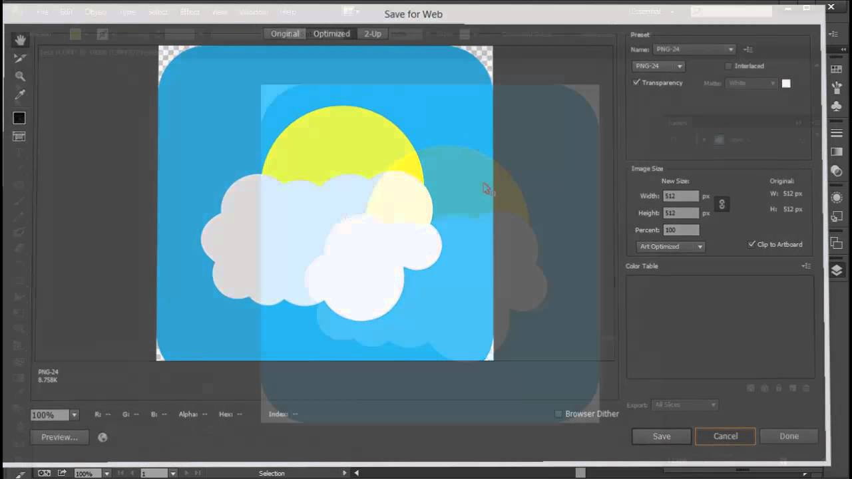Open the Export All Slices dropdown
This screenshot has height=479, width=852.
(685, 404)
